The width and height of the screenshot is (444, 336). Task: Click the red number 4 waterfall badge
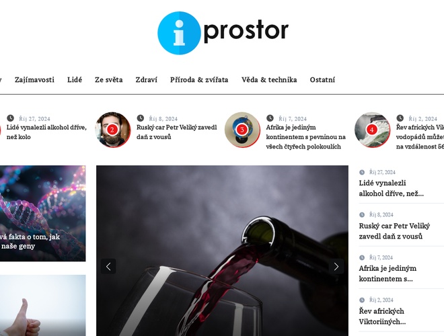372,130
